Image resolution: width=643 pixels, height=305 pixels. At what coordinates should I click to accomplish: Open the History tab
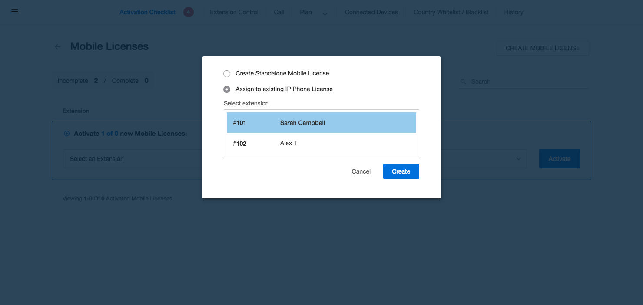514,12
